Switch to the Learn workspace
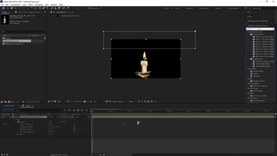The width and height of the screenshot is (277, 156). (x=178, y=8)
